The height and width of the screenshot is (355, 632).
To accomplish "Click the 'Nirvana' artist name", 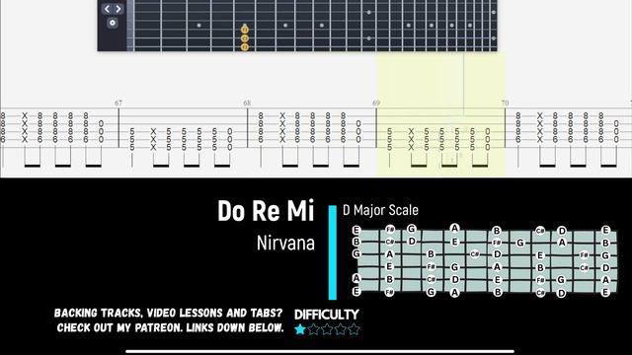I will click(285, 244).
